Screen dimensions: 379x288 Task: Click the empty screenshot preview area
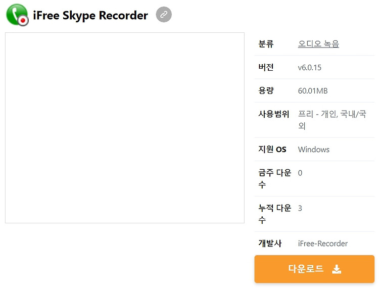click(x=125, y=128)
